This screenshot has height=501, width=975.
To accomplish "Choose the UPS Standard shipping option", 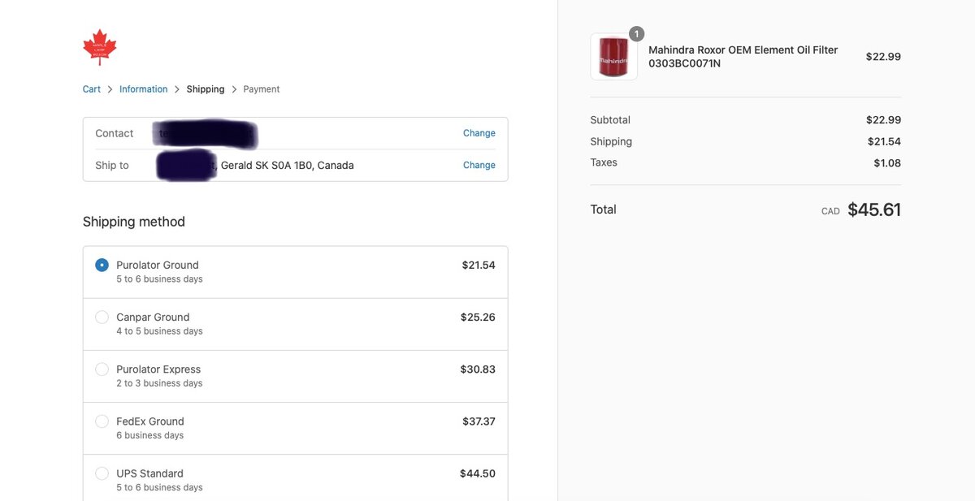I will pyautogui.click(x=102, y=473).
